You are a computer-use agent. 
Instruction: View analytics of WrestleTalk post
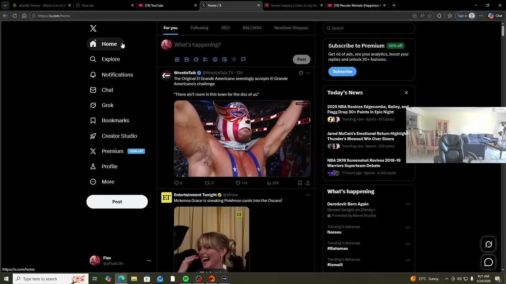273,183
